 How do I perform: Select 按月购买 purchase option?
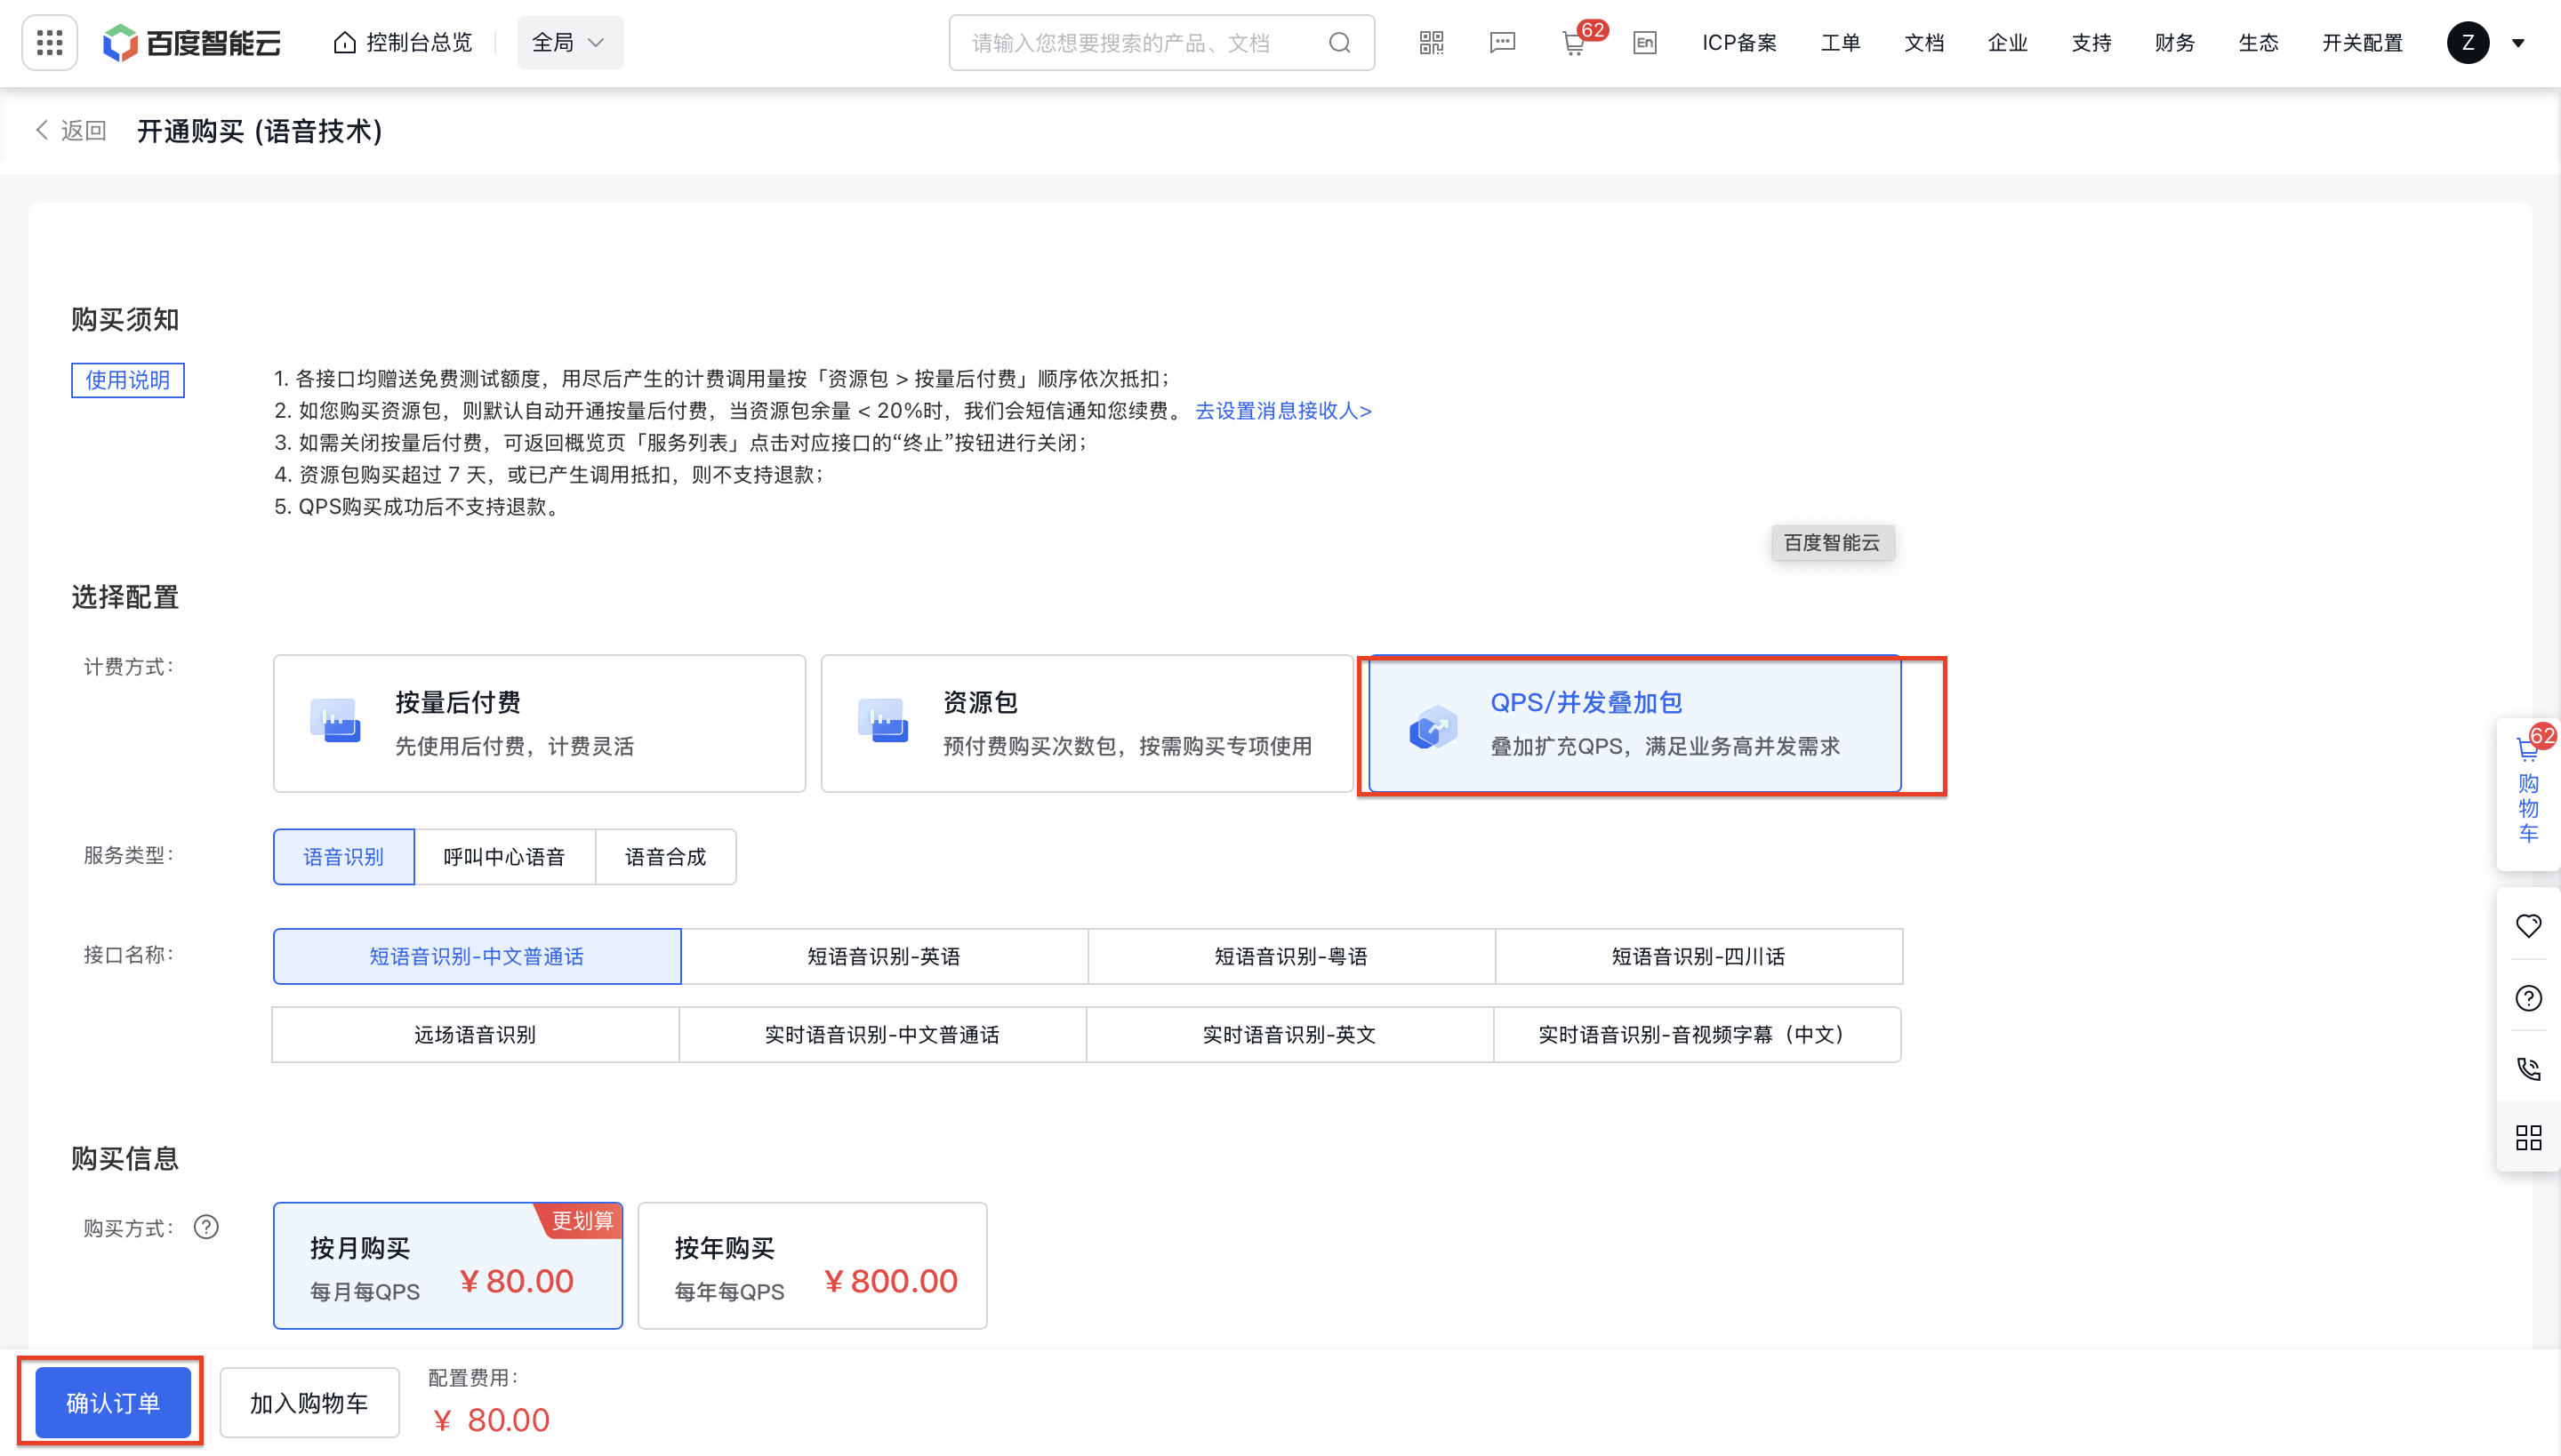pos(448,1265)
